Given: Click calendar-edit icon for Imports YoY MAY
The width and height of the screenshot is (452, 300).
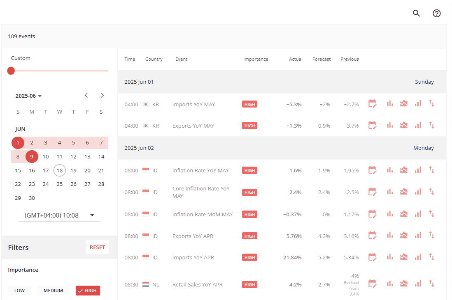Looking at the screenshot, I should point(372,104).
